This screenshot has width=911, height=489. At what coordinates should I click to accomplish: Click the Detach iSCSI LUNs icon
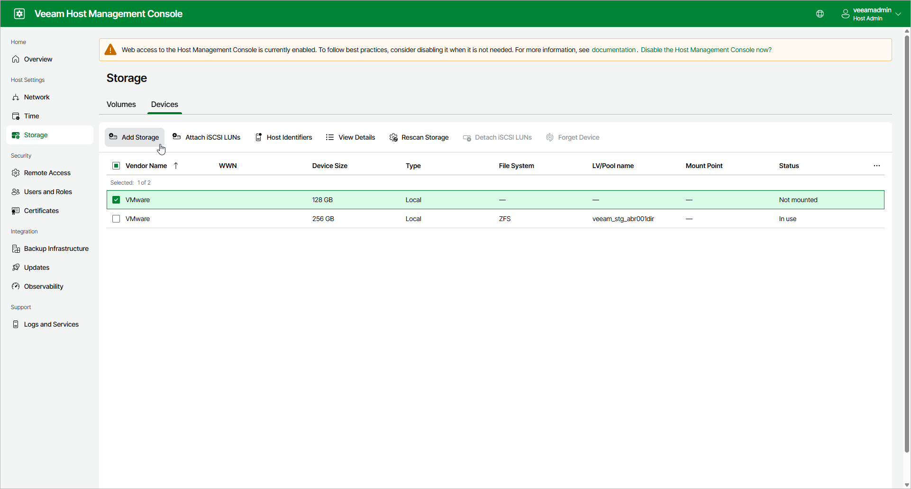(x=467, y=138)
